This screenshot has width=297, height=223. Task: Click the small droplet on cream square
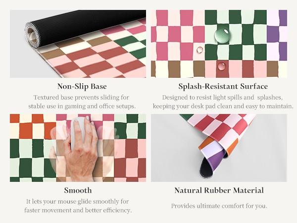coord(199,50)
